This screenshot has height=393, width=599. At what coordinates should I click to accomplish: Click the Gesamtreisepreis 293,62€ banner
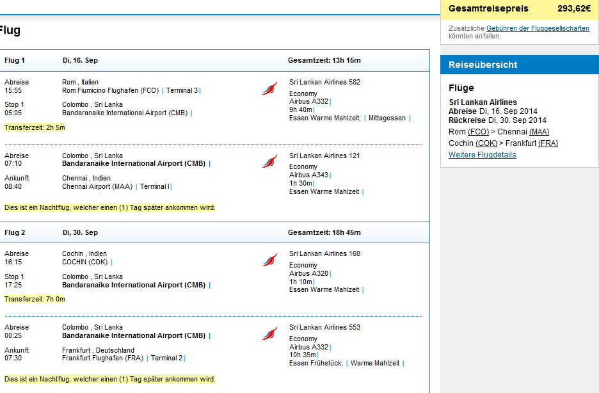pos(520,9)
